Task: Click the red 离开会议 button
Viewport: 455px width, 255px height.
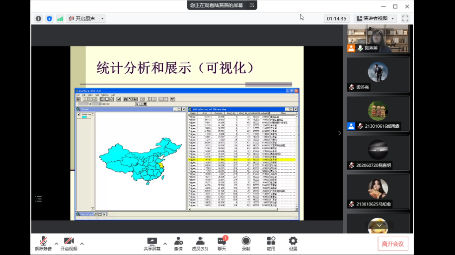Action: pyautogui.click(x=392, y=244)
